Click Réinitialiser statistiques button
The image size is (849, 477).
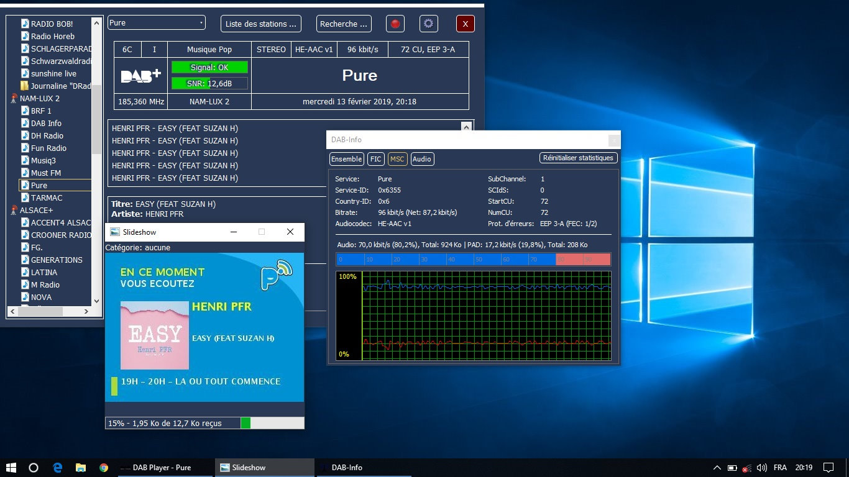578,158
